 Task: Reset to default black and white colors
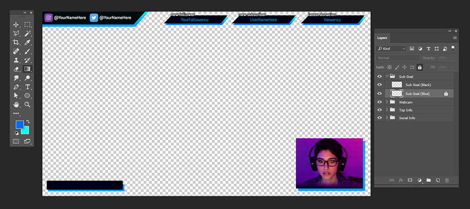tap(17, 133)
